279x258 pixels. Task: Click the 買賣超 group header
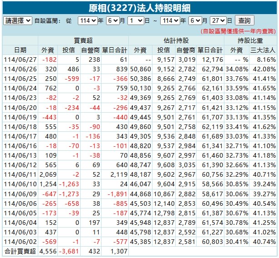[83, 40]
